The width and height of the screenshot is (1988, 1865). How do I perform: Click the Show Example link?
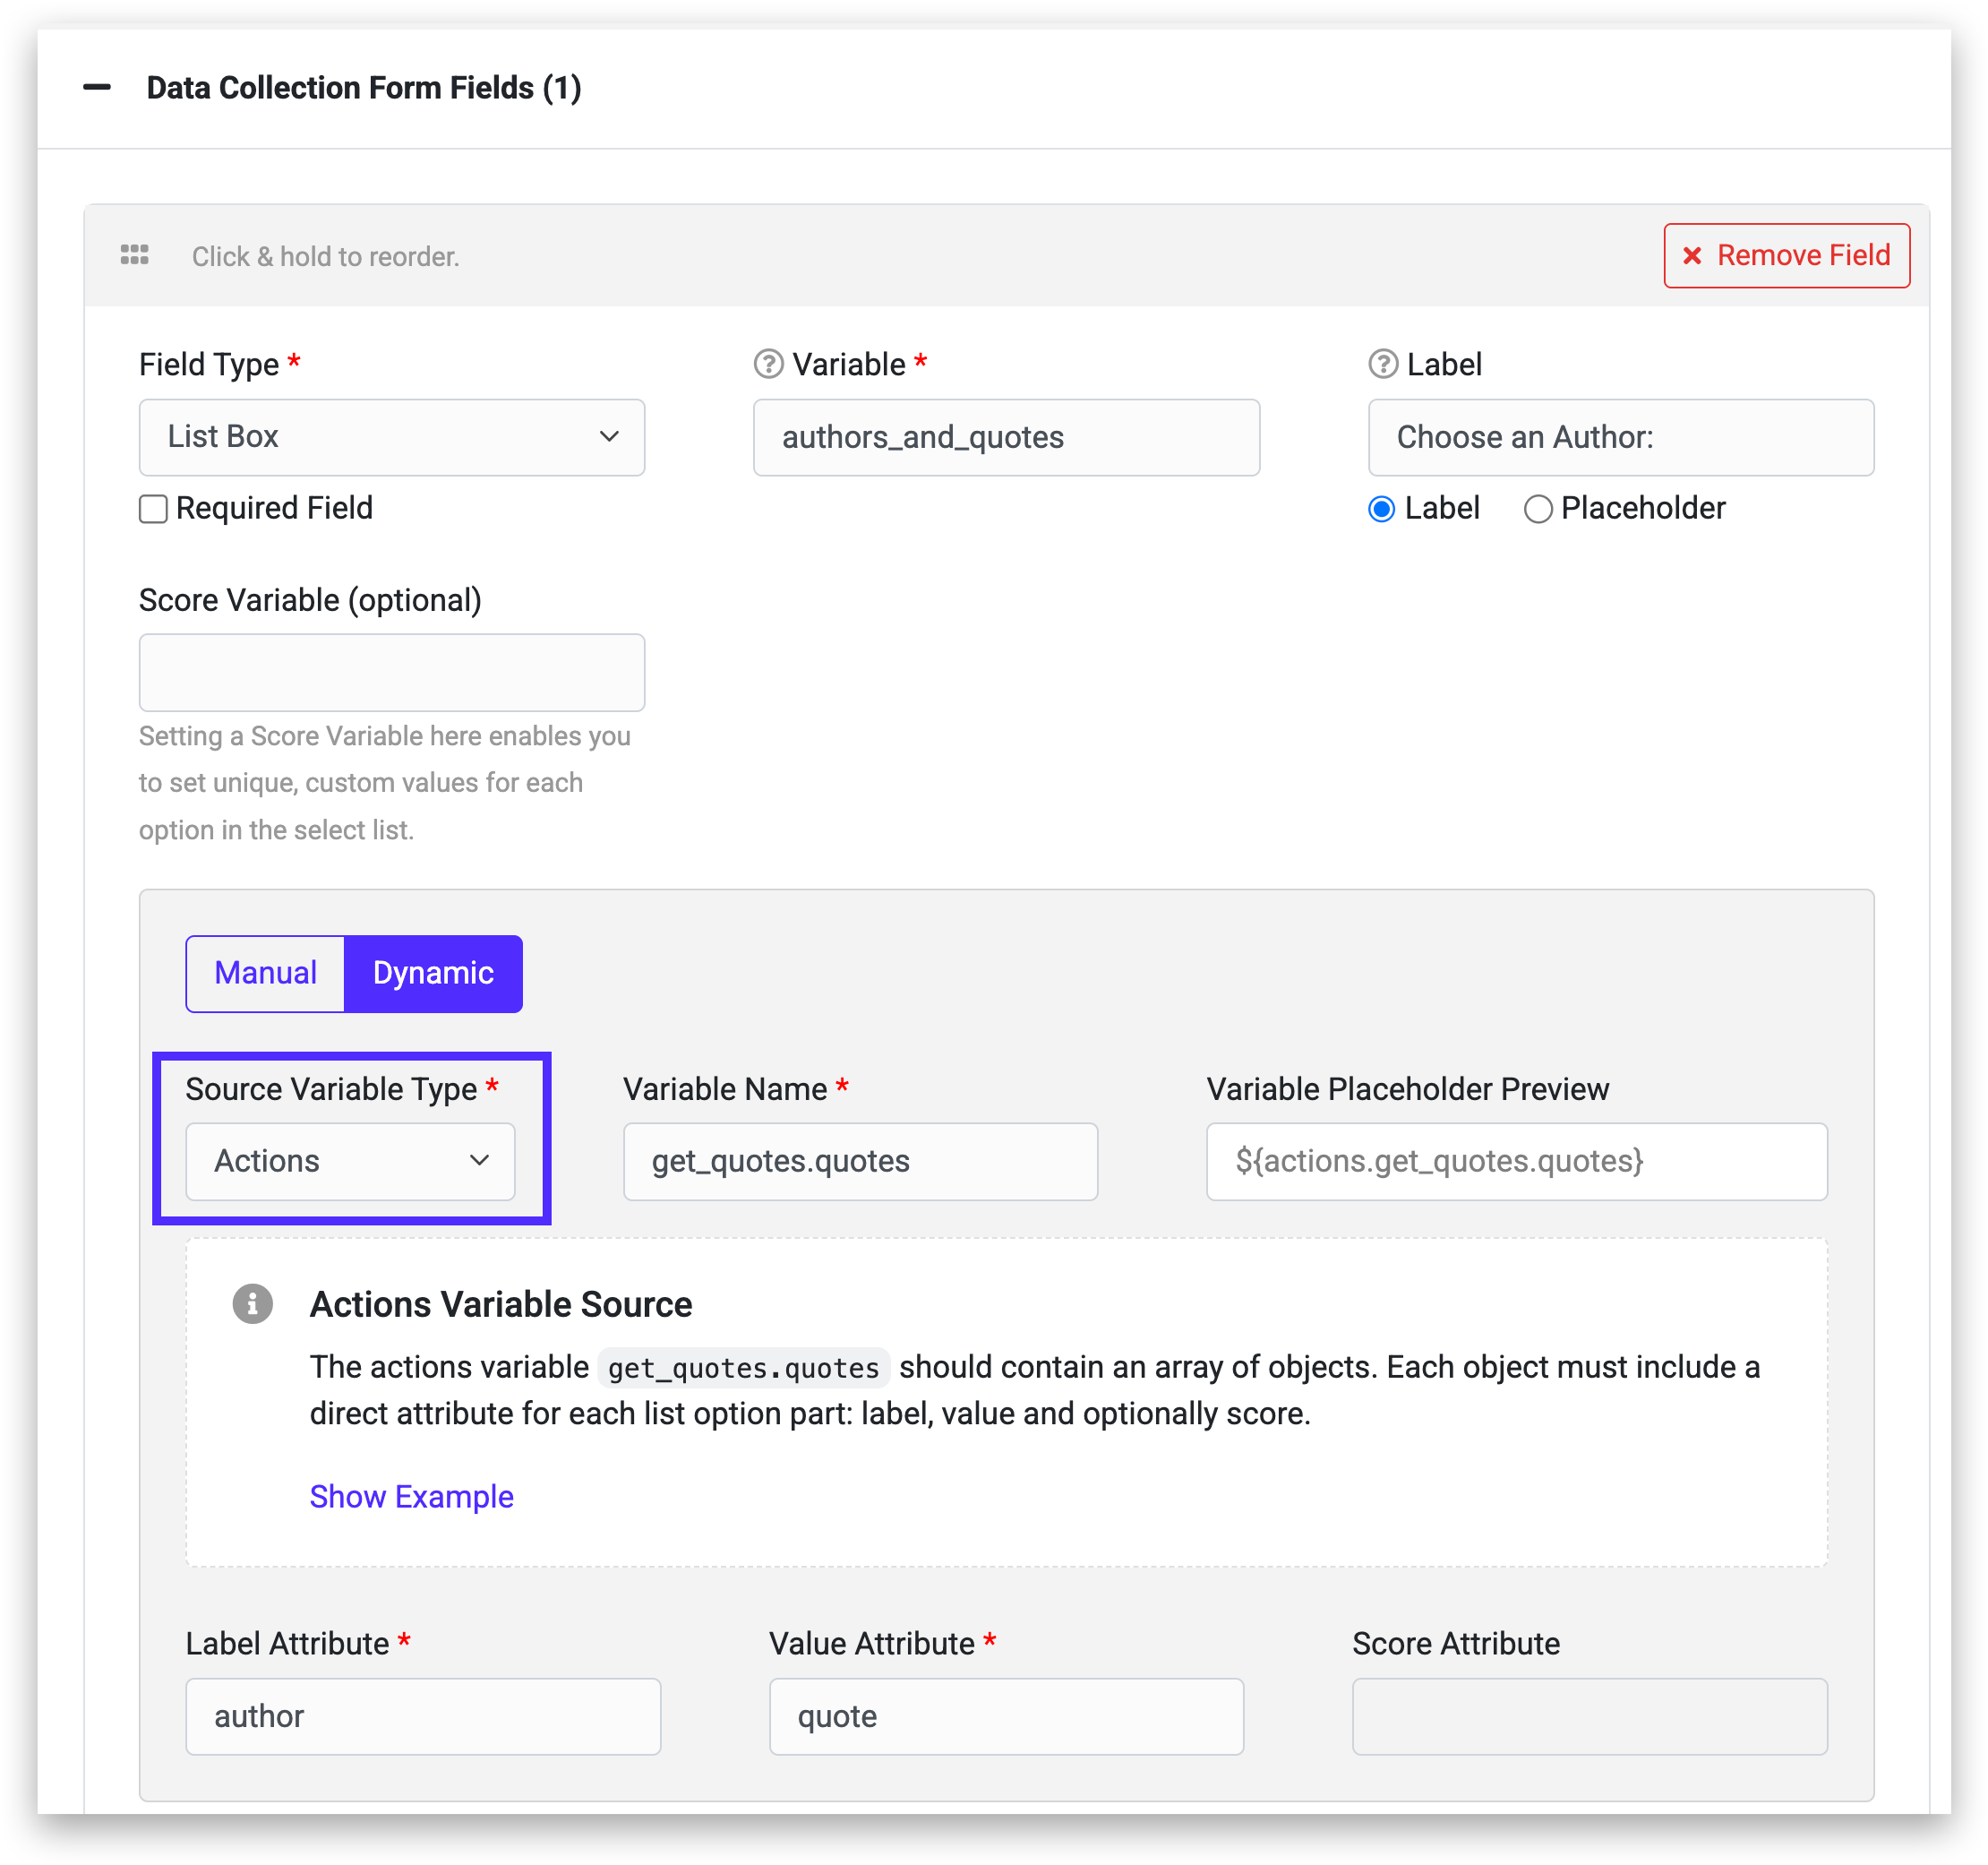(x=411, y=1496)
